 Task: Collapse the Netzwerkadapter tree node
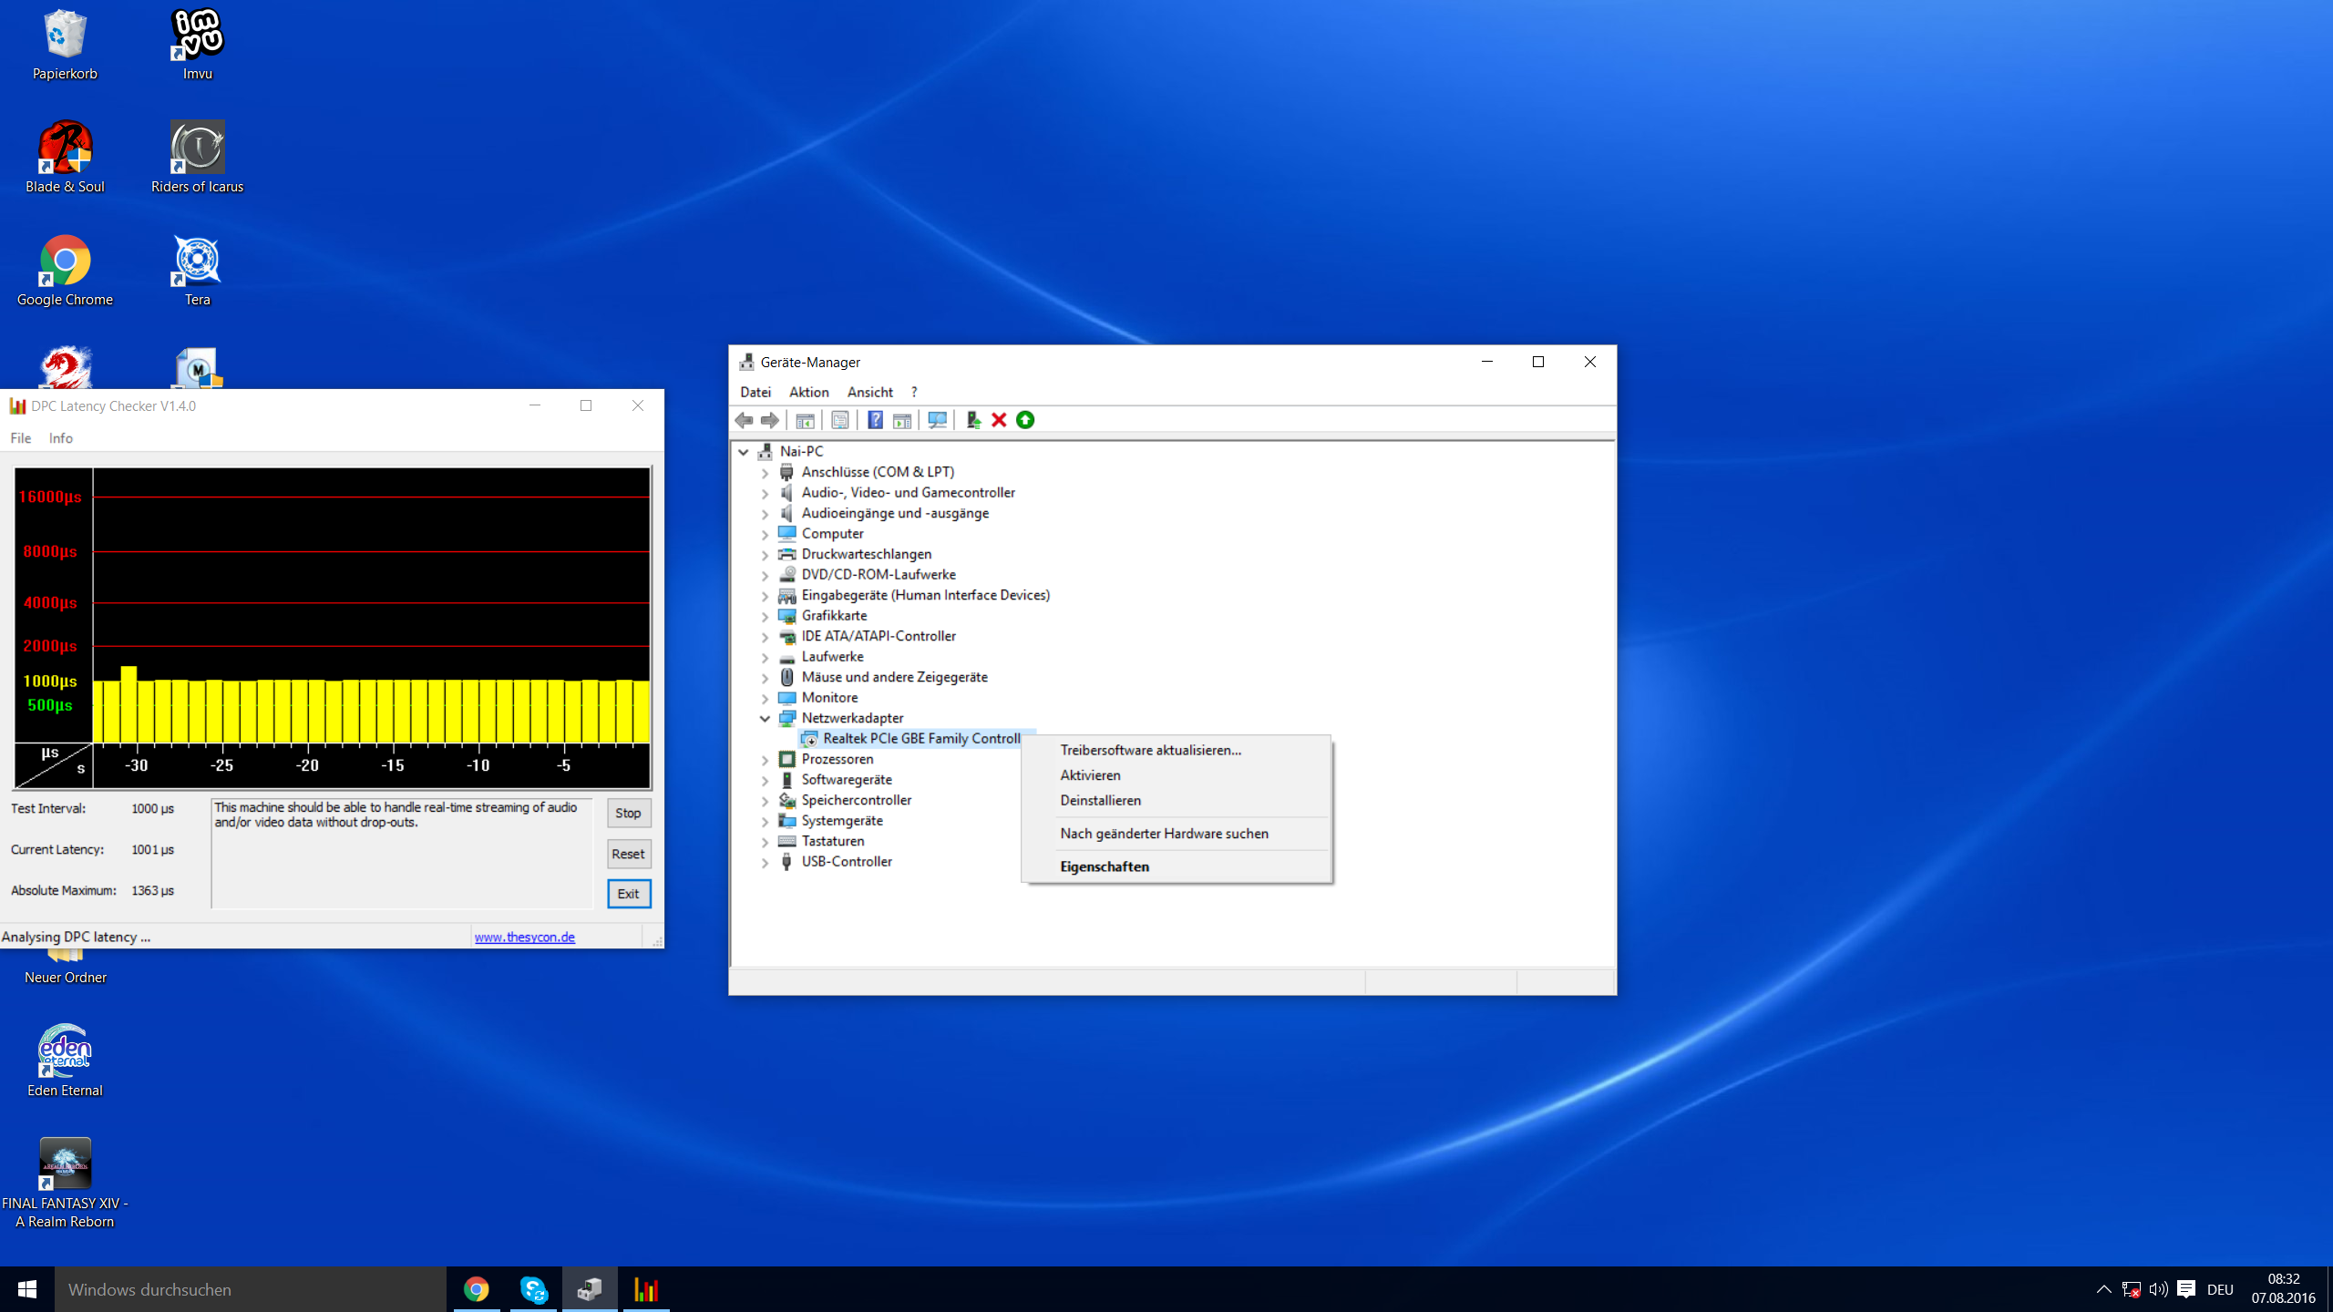coord(766,718)
